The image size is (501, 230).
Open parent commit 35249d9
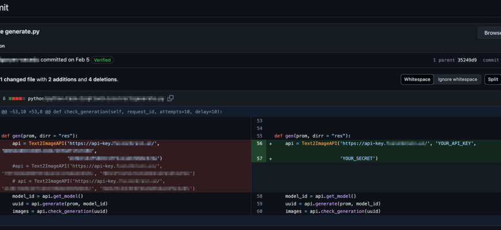click(x=467, y=60)
